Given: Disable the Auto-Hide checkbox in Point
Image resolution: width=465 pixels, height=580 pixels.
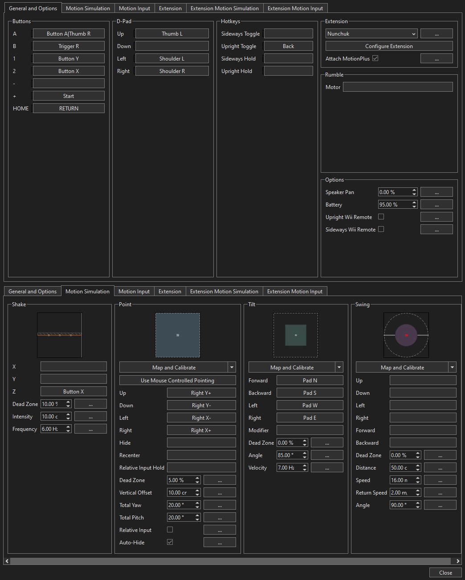Looking at the screenshot, I should [x=170, y=542].
